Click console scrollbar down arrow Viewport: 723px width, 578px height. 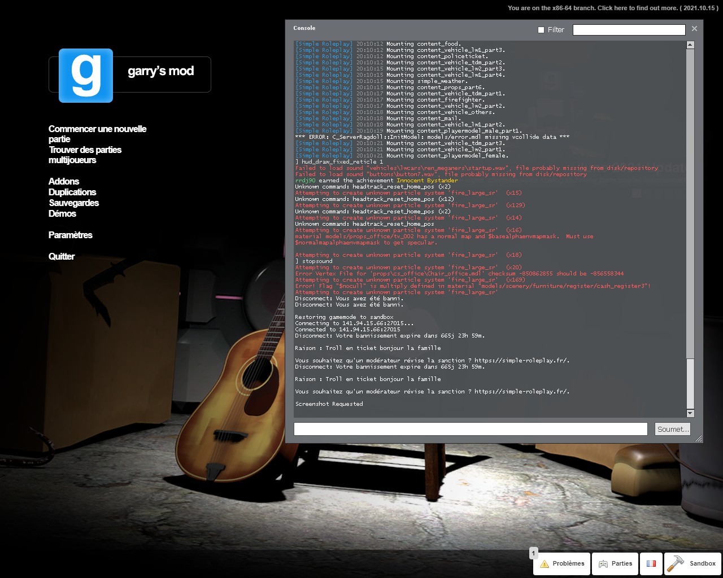pos(690,413)
